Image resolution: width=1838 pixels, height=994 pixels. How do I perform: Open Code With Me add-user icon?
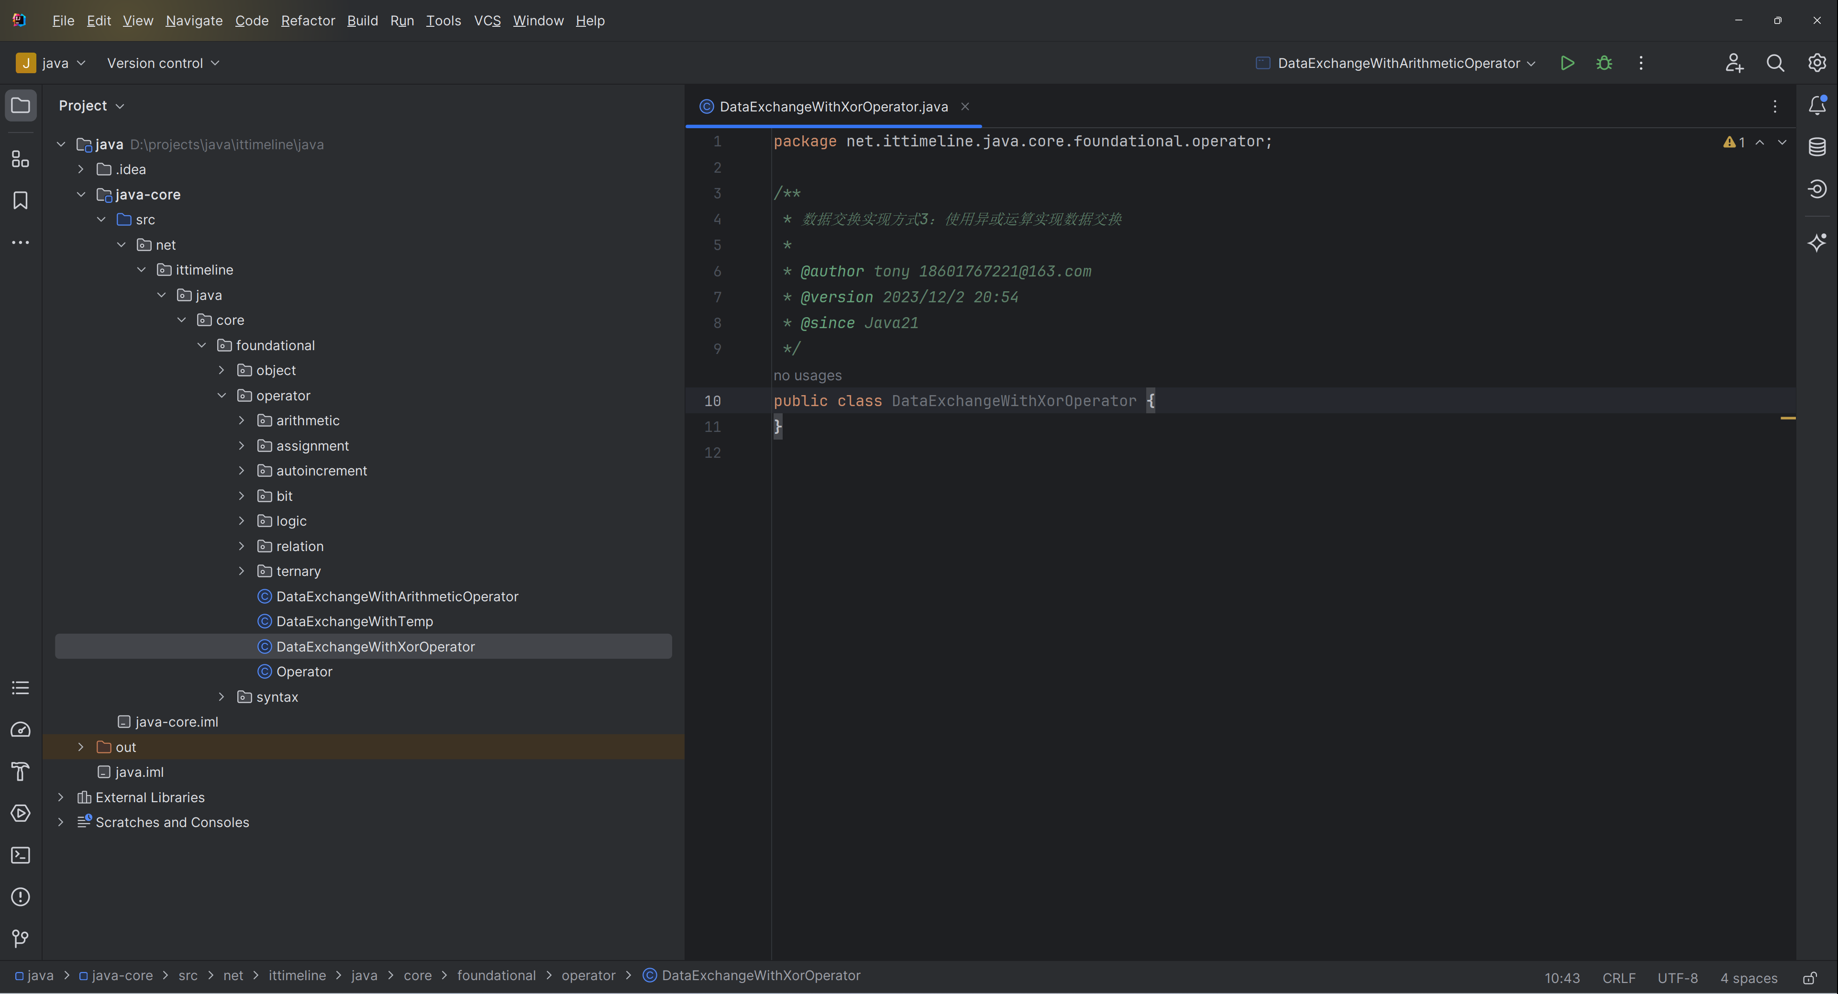coord(1735,63)
